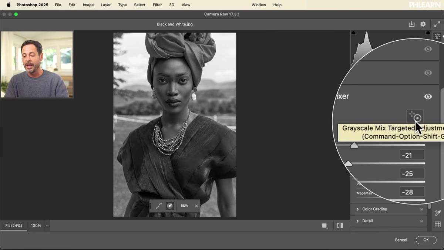This screenshot has height=250, width=444.
Task: Click the histogram graph
Action: click(x=364, y=48)
